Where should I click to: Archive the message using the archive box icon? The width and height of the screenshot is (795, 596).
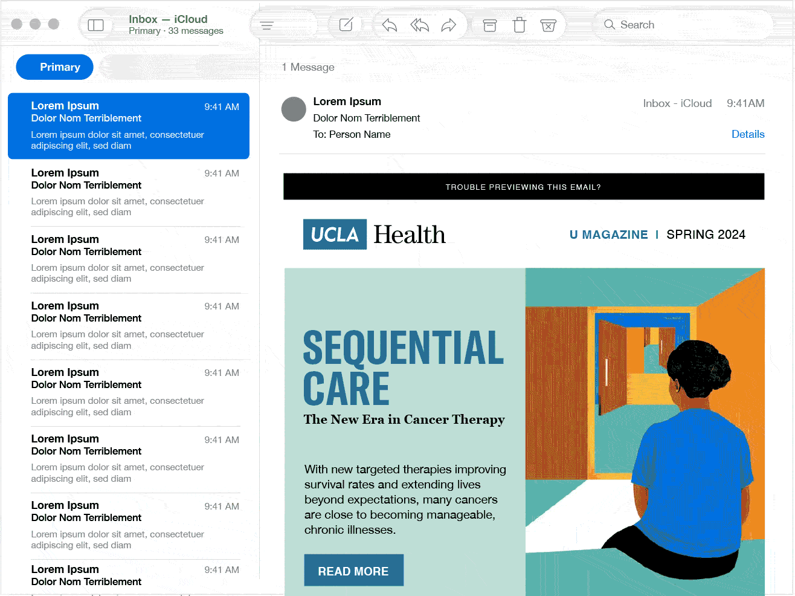[489, 25]
